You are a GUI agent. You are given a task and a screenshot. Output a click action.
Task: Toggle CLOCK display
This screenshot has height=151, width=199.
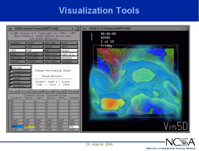point(70,51)
